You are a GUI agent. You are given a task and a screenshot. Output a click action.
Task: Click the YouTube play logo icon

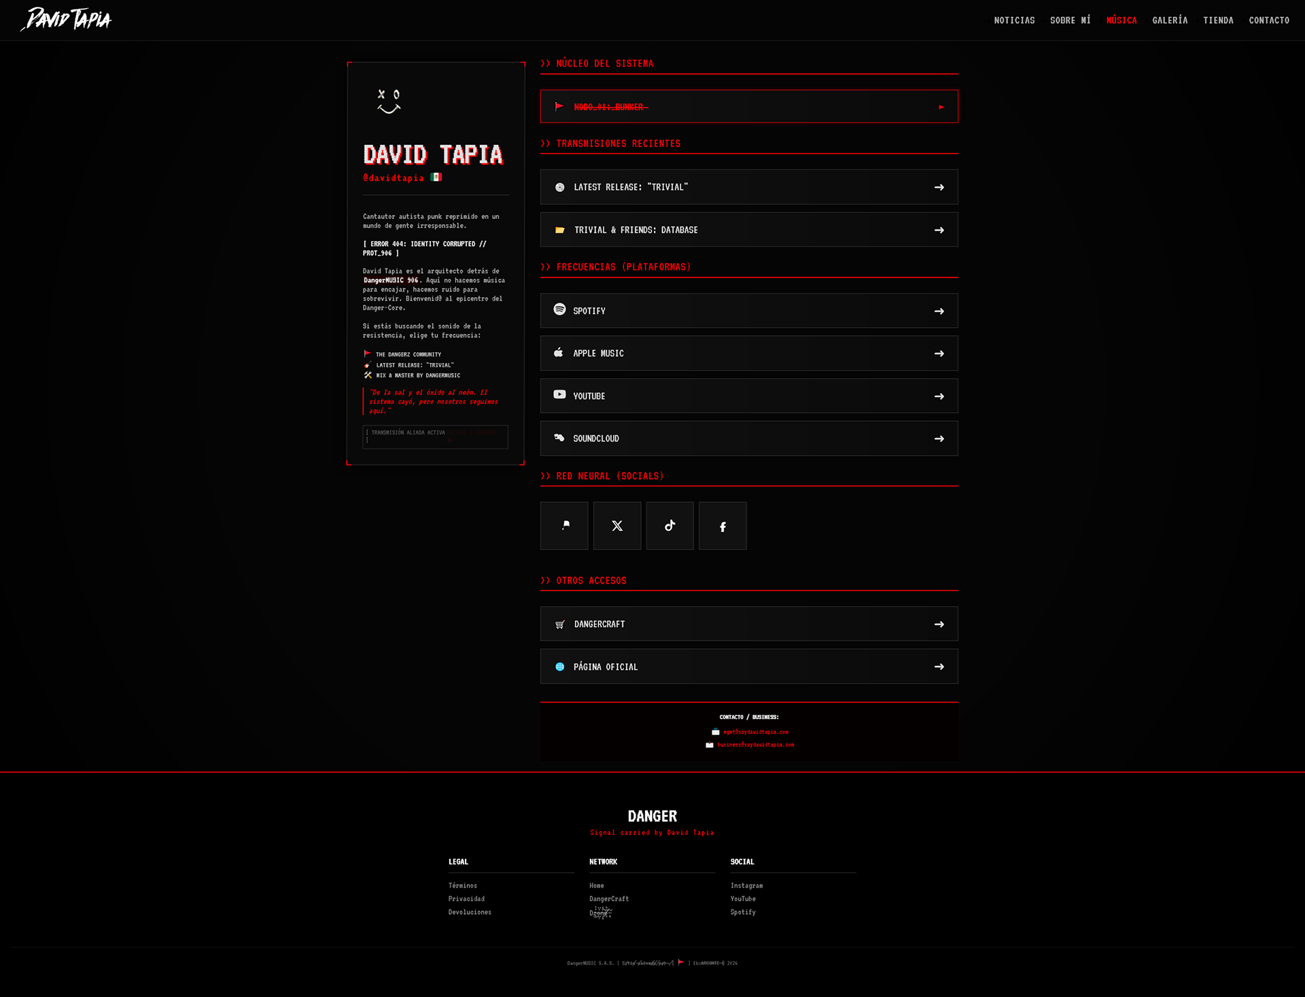point(559,394)
